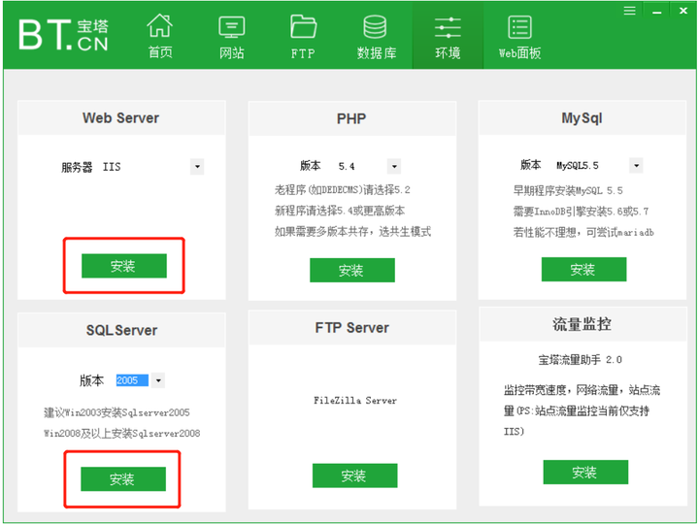Select the 环境 environment tab
Viewport: 699px width, 524px height.
pos(448,36)
